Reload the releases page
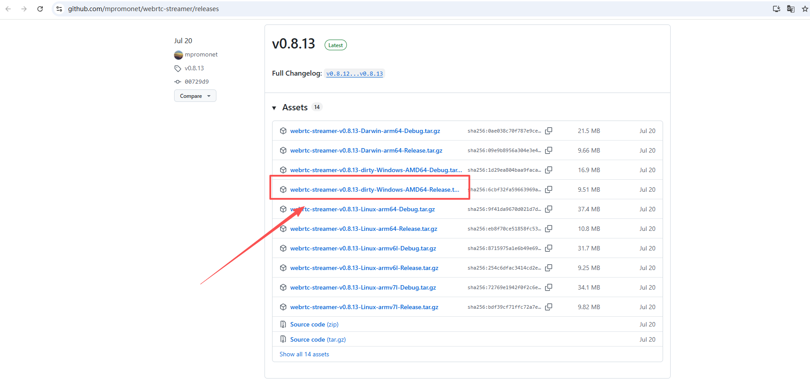The width and height of the screenshot is (810, 387). tap(40, 9)
